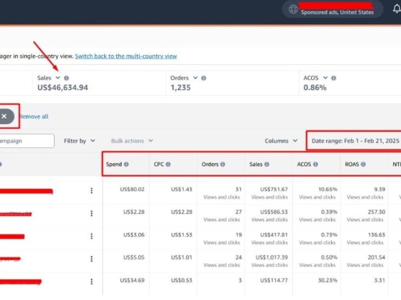Screen dimensions: 401x300
Task: Sort by Orders column header
Action: [210, 164]
